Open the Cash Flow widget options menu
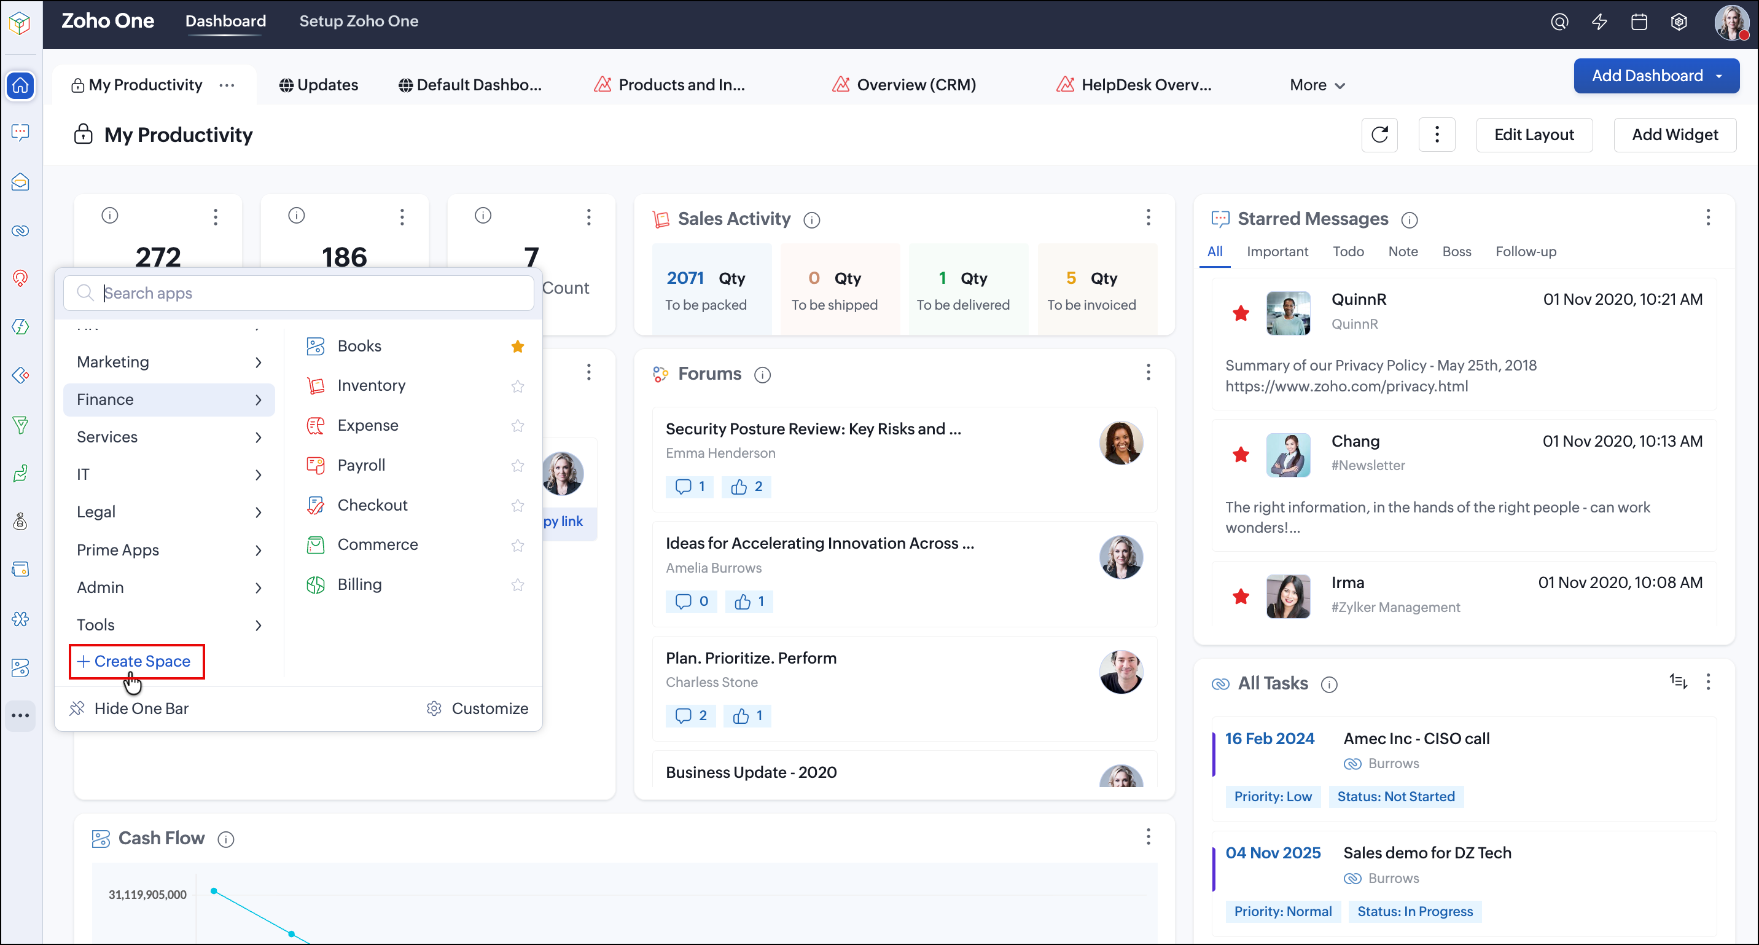 pyautogui.click(x=1149, y=837)
